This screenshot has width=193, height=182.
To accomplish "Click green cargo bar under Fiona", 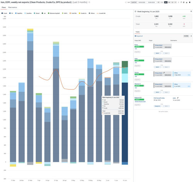I will pos(139,47).
